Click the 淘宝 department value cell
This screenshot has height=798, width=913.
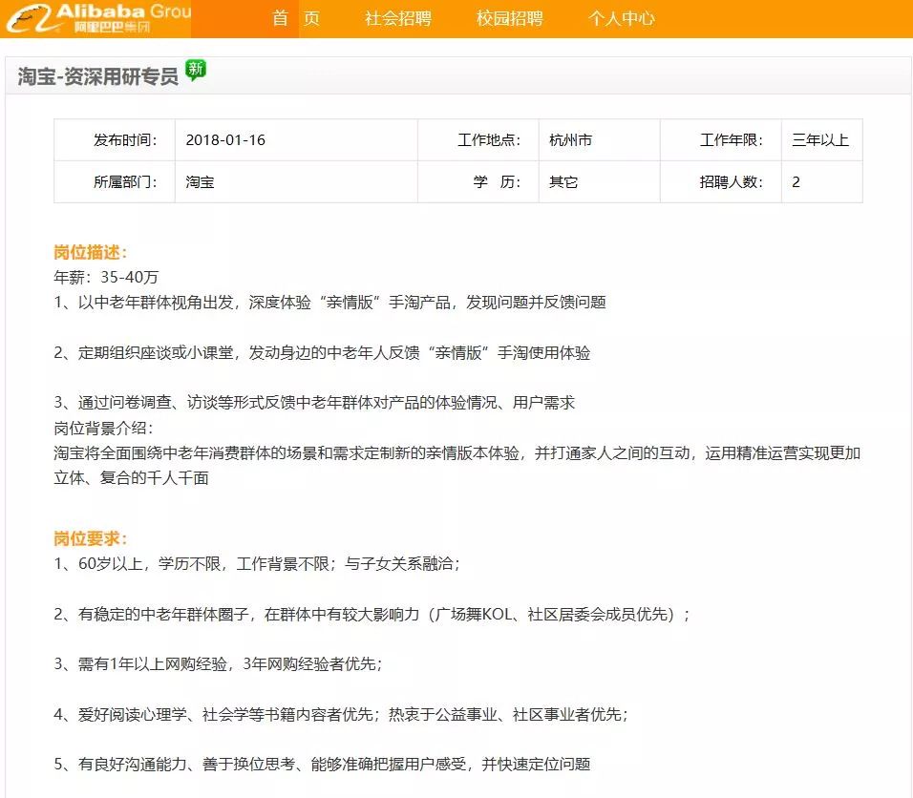tap(200, 181)
